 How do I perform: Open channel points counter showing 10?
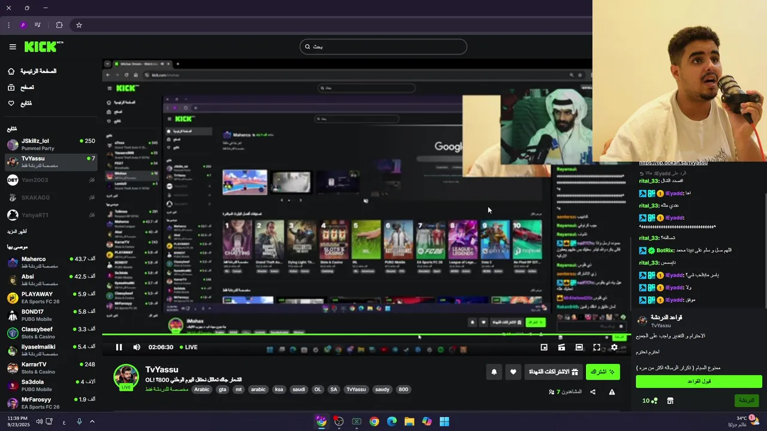click(x=650, y=400)
